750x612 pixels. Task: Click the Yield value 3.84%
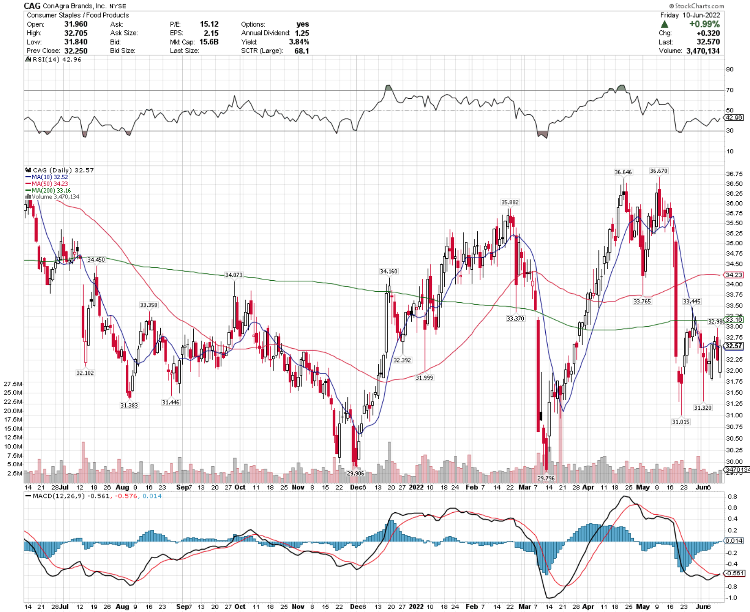point(299,42)
